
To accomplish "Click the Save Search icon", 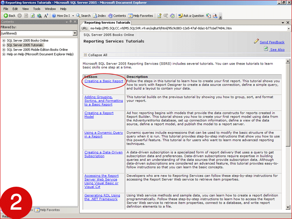I will point(165,16).
